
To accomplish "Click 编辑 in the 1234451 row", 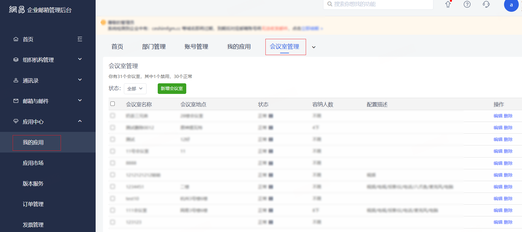I will [x=498, y=187].
